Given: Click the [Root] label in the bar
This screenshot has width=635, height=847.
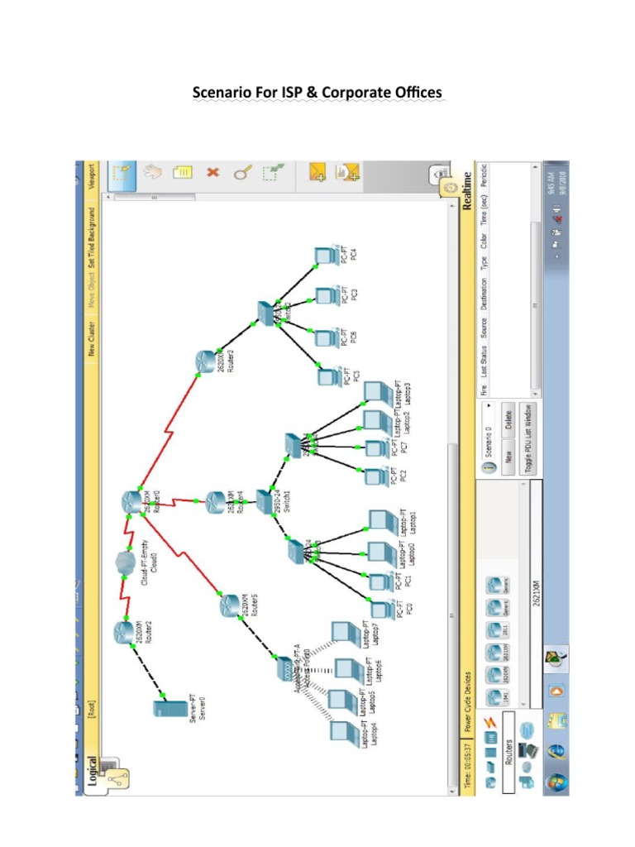Looking at the screenshot, I should (92, 709).
